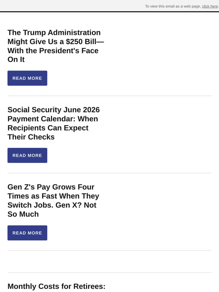Image resolution: width=219 pixels, height=292 pixels.
Task: Click READ MORE under the Gen Z article
Action: (27, 233)
